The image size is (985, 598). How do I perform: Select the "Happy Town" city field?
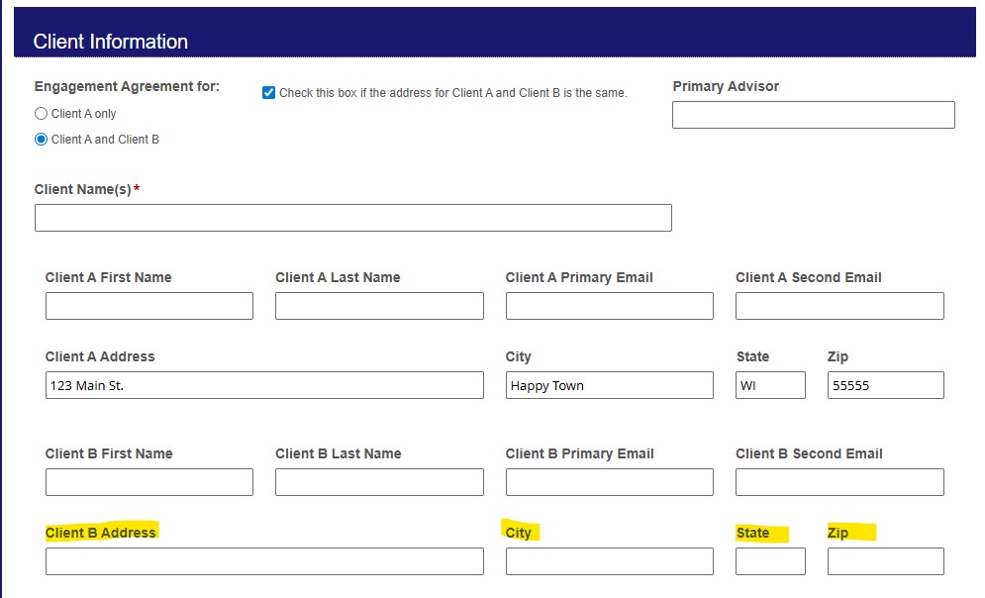(x=610, y=385)
